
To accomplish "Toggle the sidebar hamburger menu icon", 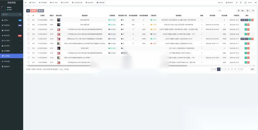I will click(x=25, y=3).
